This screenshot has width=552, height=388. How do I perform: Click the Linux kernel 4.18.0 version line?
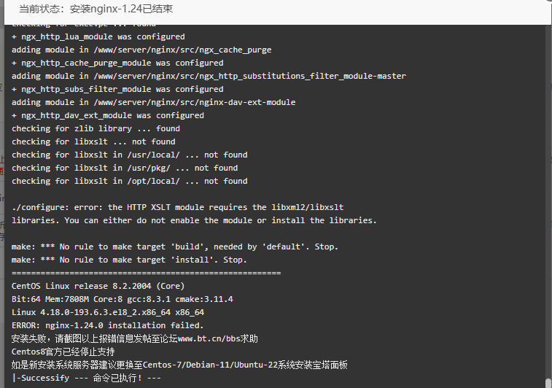(x=108, y=312)
